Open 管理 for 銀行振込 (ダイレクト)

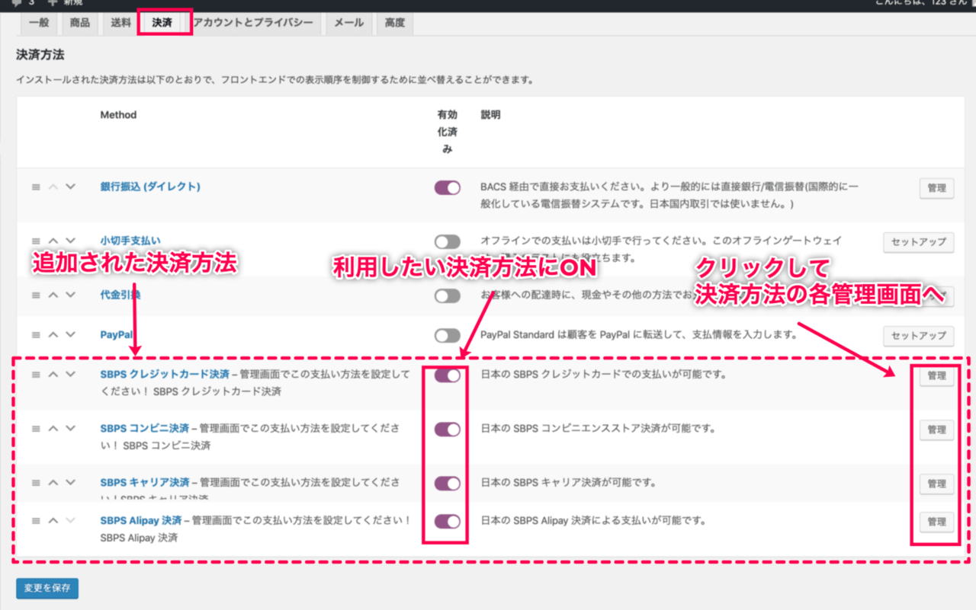[936, 188]
